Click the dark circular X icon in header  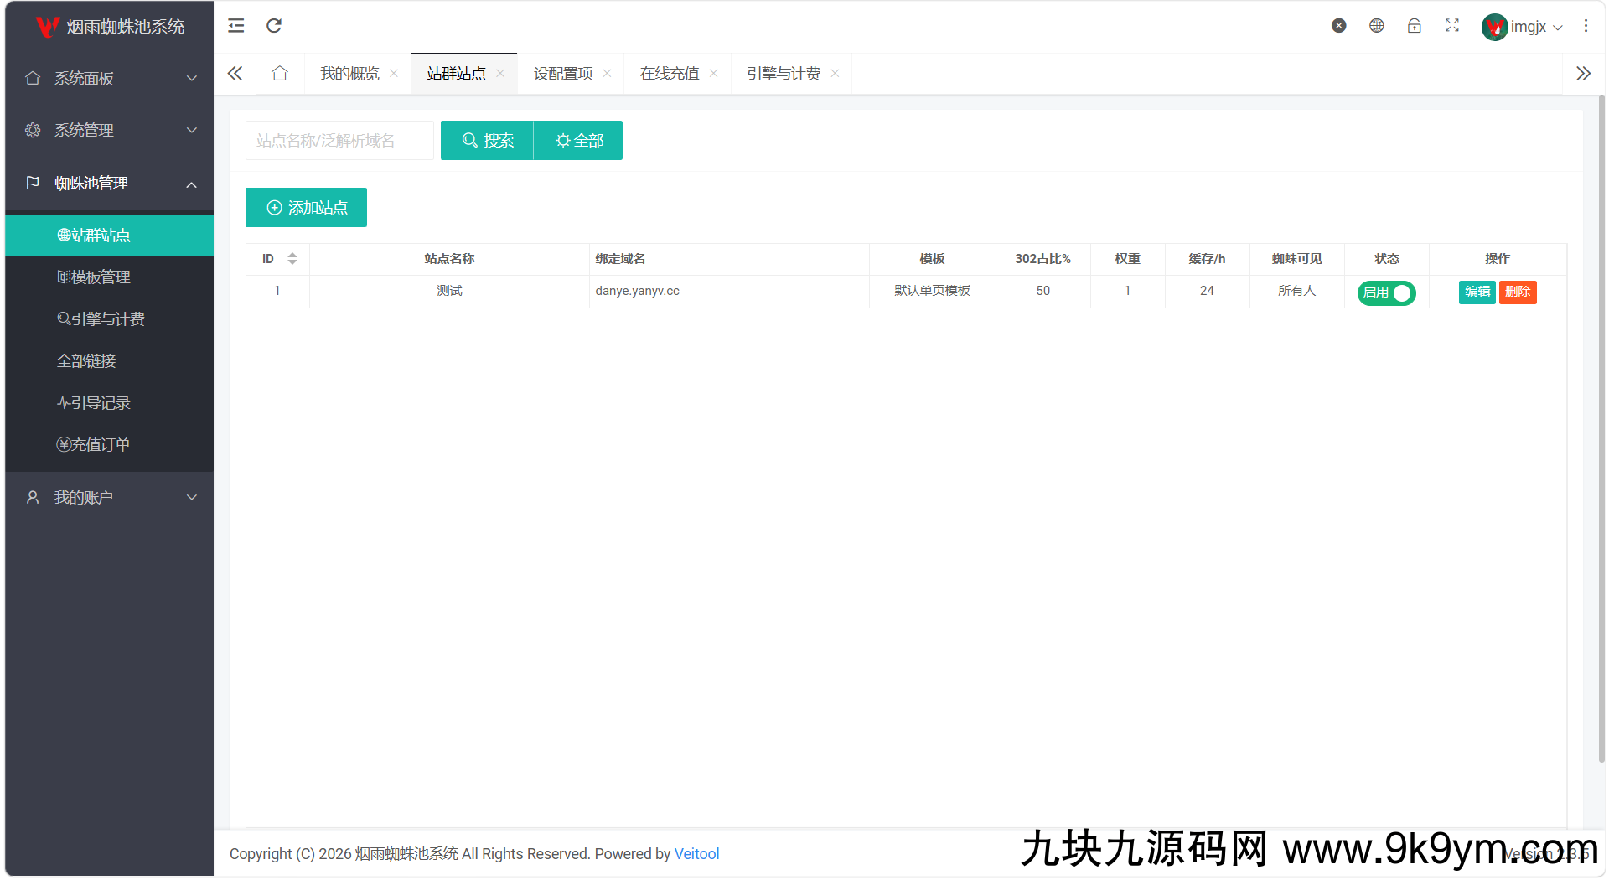tap(1339, 26)
